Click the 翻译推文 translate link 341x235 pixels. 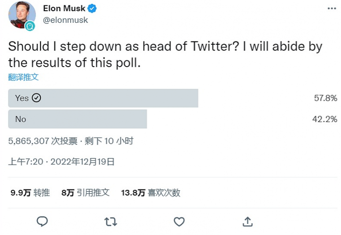[23, 77]
